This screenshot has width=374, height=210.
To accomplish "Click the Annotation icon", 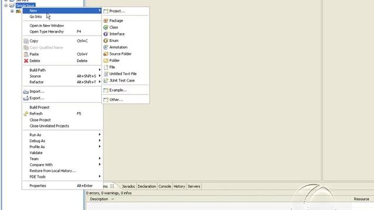I will (x=106, y=47).
